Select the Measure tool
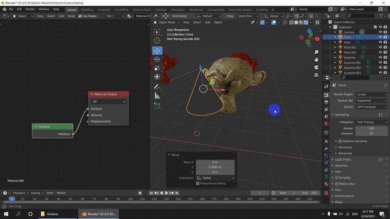The width and height of the screenshot is (390, 219). pyautogui.click(x=157, y=96)
